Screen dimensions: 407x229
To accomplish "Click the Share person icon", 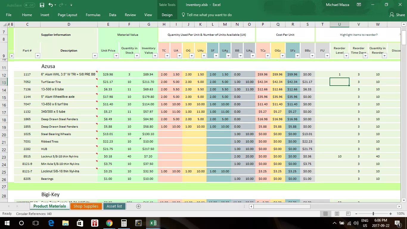I will [392, 15].
